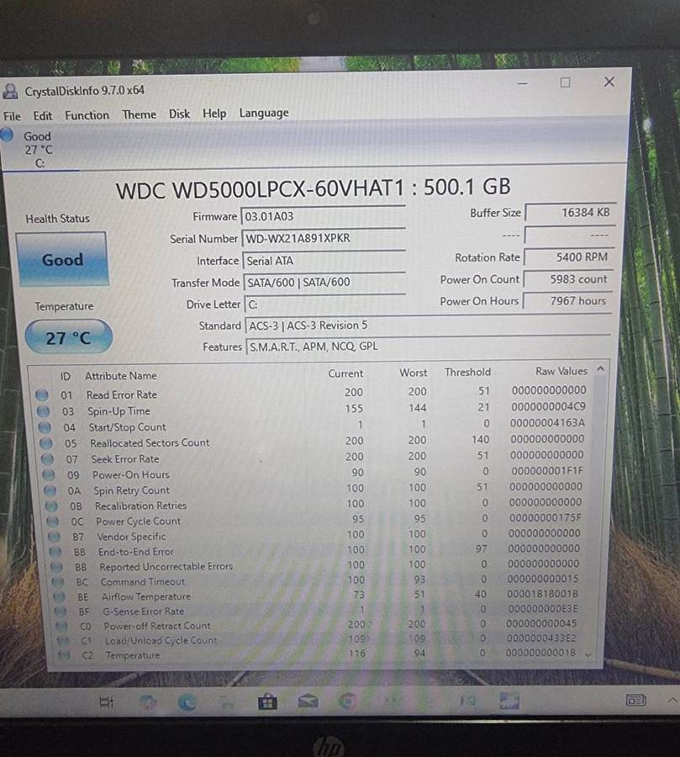Viewport: 680px width, 757px height.
Task: Click status circle for Reallocated Sectors Count
Action: click(x=46, y=443)
